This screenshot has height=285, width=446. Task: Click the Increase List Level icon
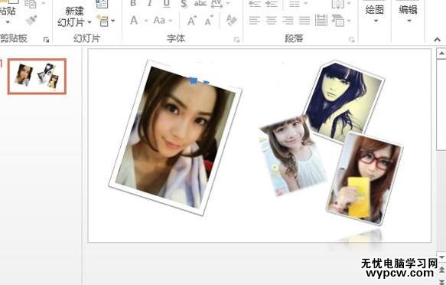[271, 3]
